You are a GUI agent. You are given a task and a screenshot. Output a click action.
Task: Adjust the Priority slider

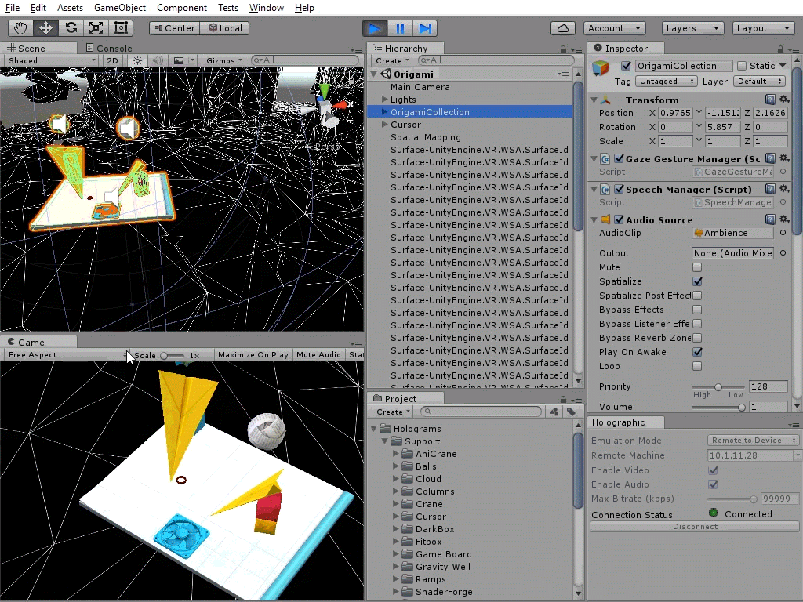(718, 386)
